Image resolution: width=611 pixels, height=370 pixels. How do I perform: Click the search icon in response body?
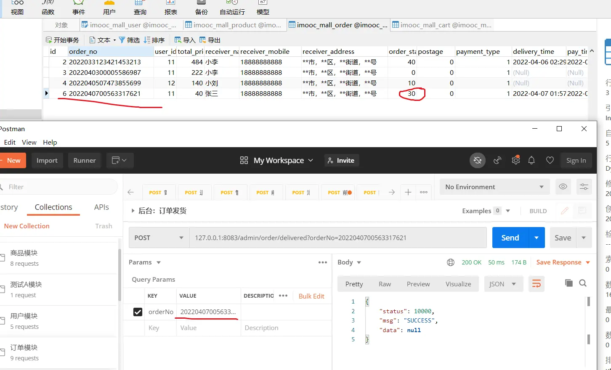(583, 283)
